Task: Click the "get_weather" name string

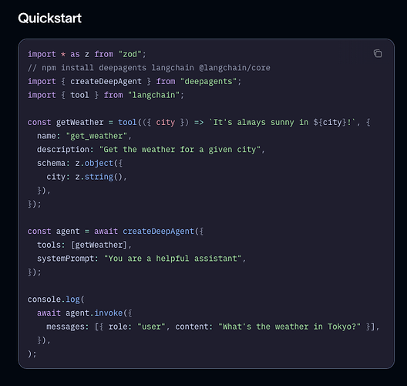Action: point(96,136)
